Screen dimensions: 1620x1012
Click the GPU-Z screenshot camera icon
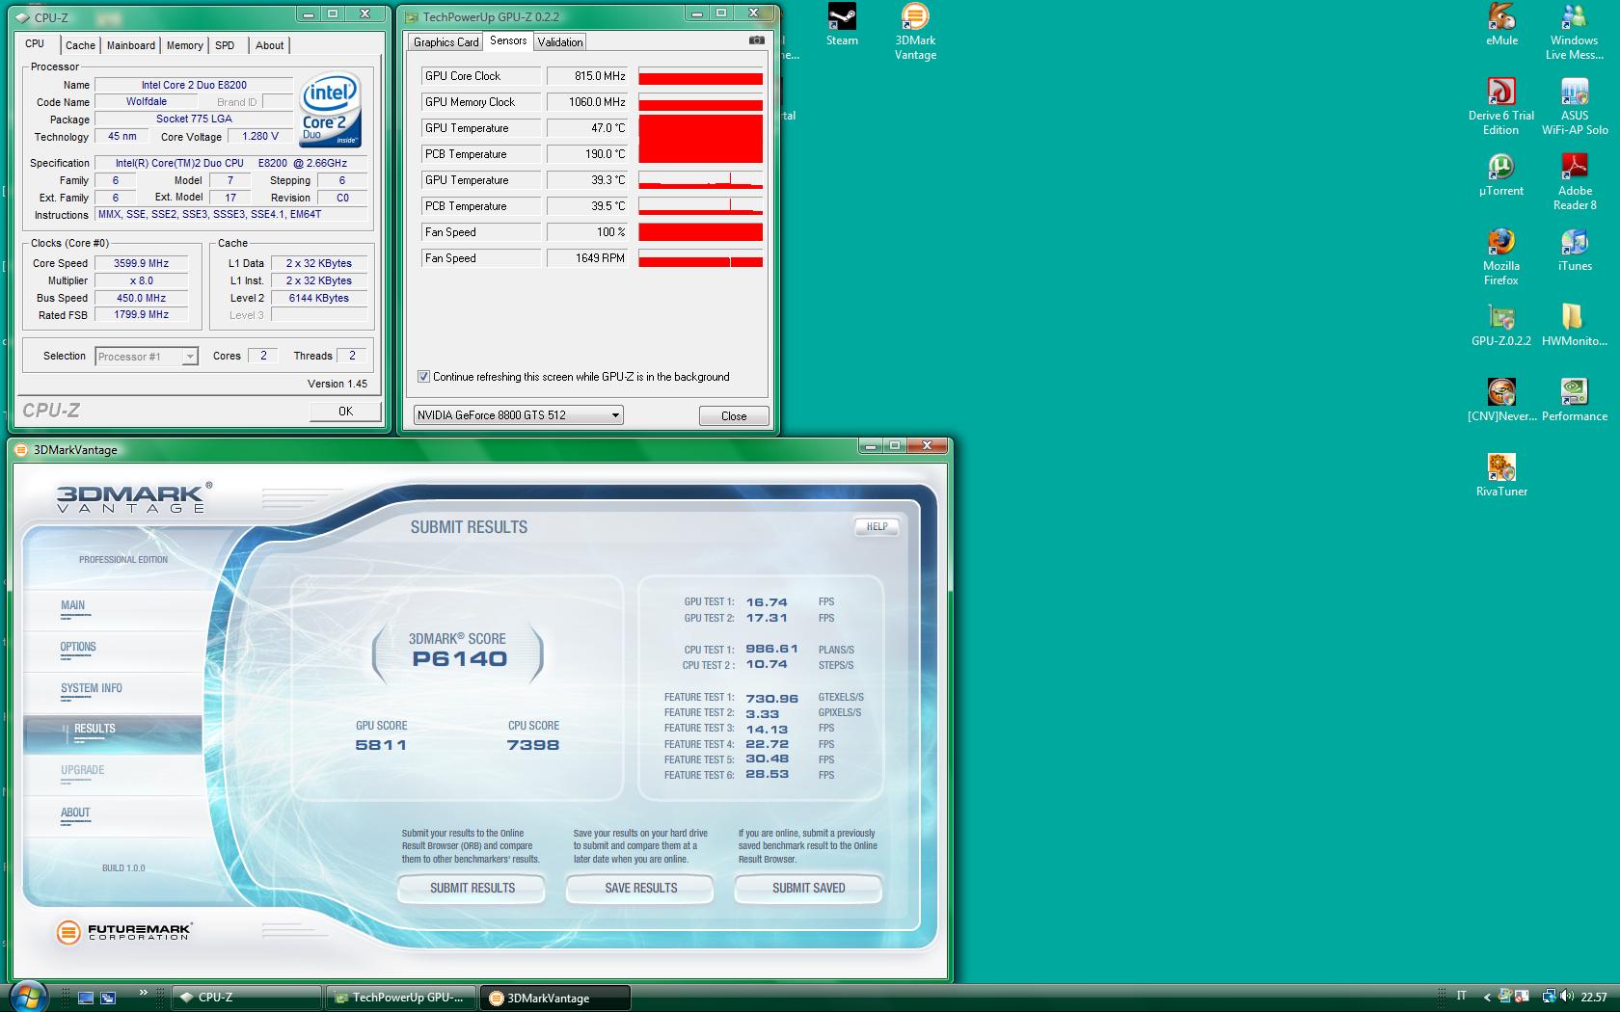tap(757, 40)
